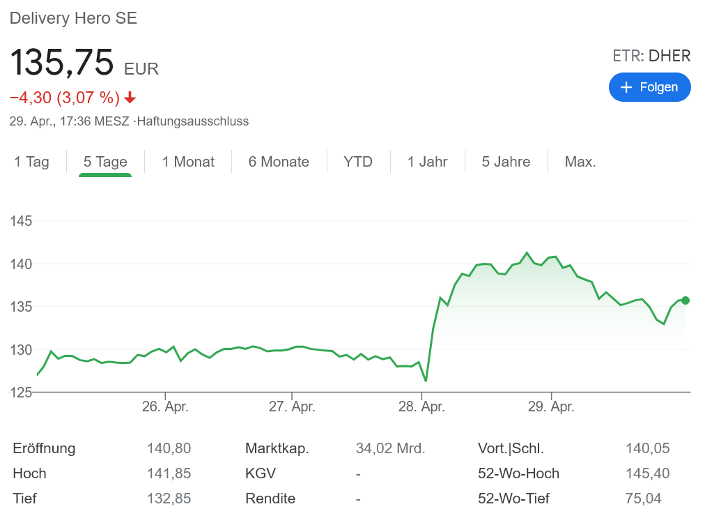Choose the 5 Jahre range tab

[x=506, y=162]
